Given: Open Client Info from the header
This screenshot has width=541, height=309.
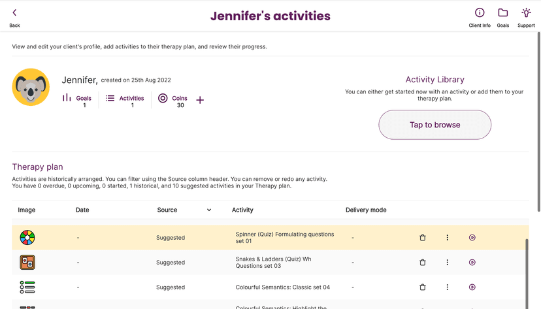Looking at the screenshot, I should click(x=480, y=17).
